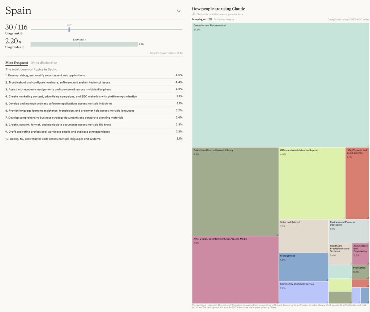Open Life, Physical, and Social Science tile
The image size is (370, 312).
click(x=357, y=183)
